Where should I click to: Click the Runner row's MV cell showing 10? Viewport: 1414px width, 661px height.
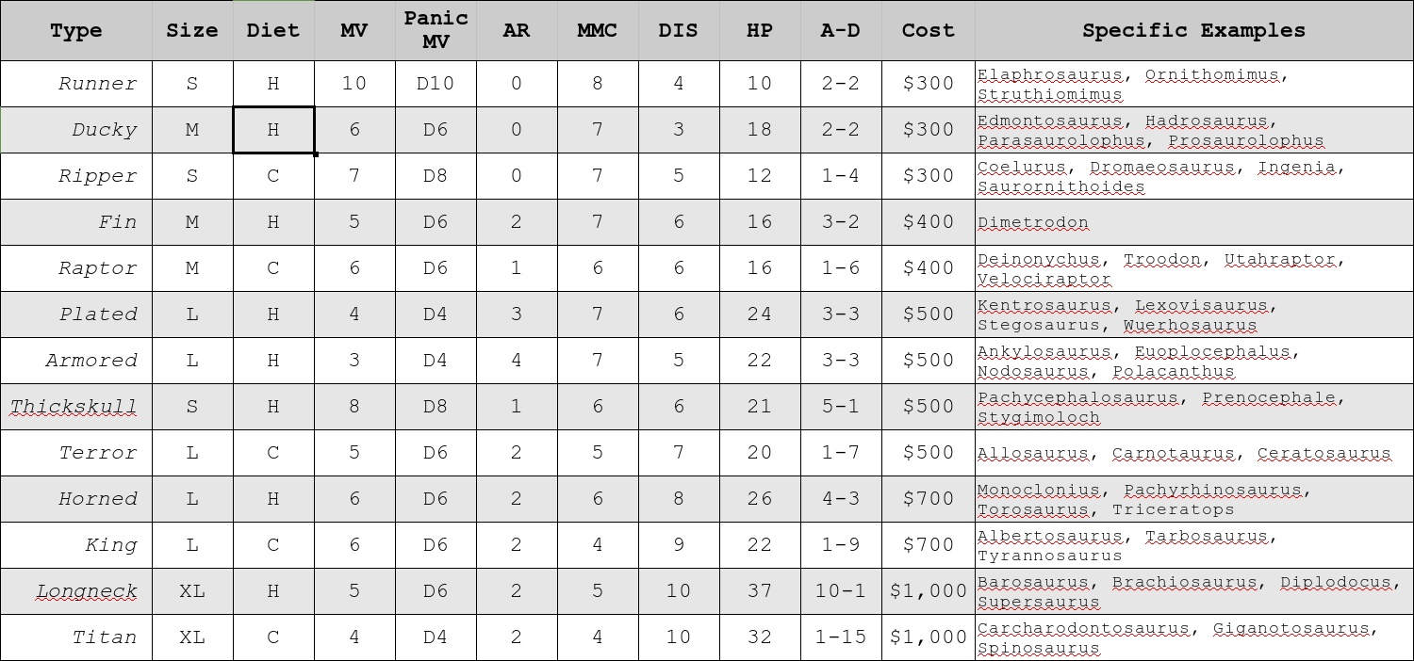(354, 84)
